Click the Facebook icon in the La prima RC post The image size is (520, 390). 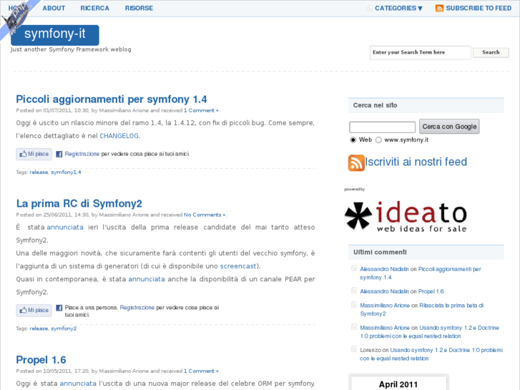59,308
